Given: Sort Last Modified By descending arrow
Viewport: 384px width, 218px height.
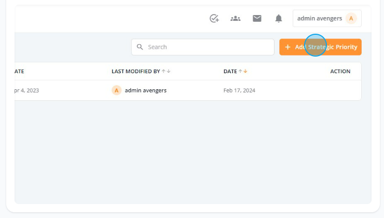Looking at the screenshot, I should 169,71.
